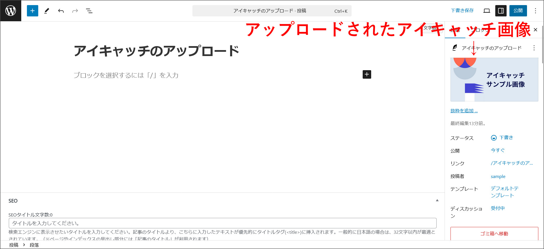Image resolution: width=544 pixels, height=249 pixels.
Task: Toggle the settings sidebar panel icon
Action: click(501, 11)
